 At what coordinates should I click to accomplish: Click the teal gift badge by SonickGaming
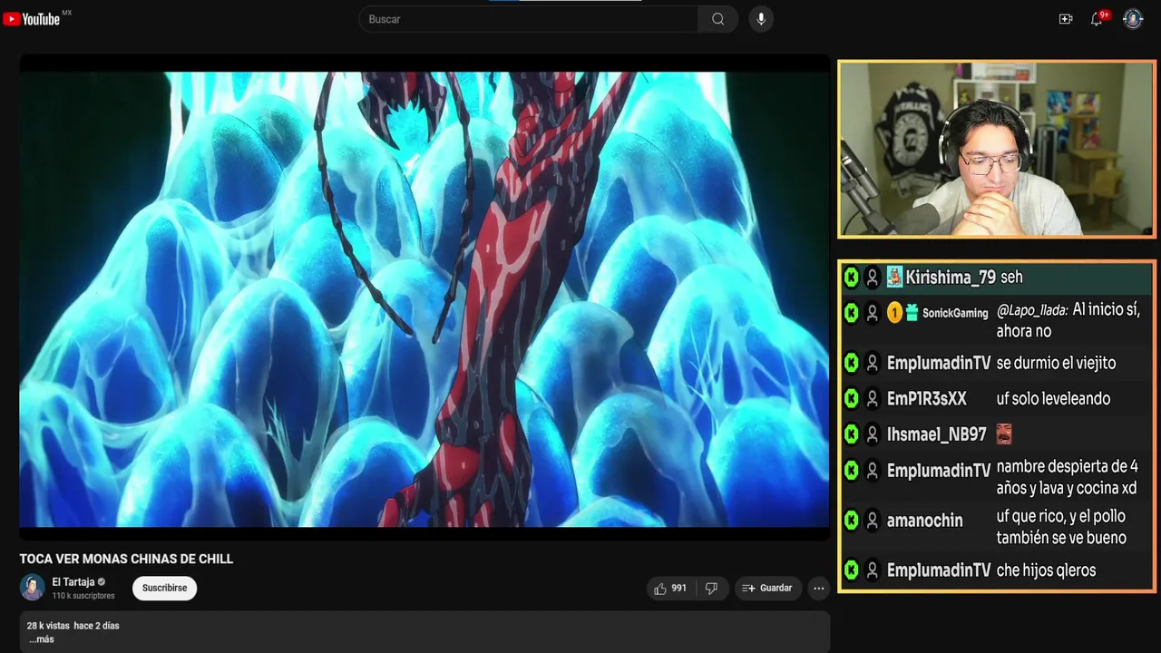point(912,313)
